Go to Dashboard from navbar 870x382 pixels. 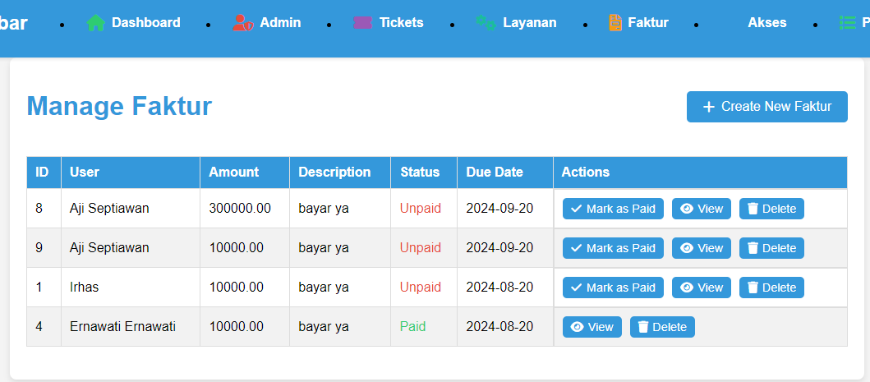click(145, 23)
